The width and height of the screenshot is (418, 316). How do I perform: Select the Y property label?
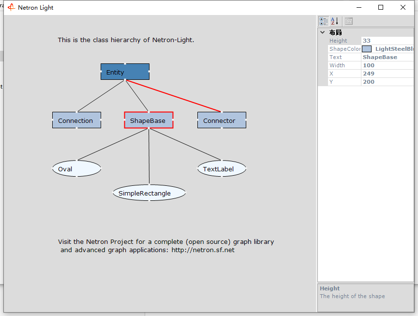pyautogui.click(x=331, y=82)
